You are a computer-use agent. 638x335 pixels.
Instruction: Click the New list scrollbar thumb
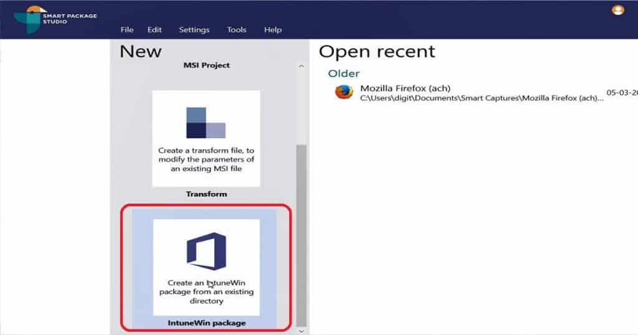301,235
